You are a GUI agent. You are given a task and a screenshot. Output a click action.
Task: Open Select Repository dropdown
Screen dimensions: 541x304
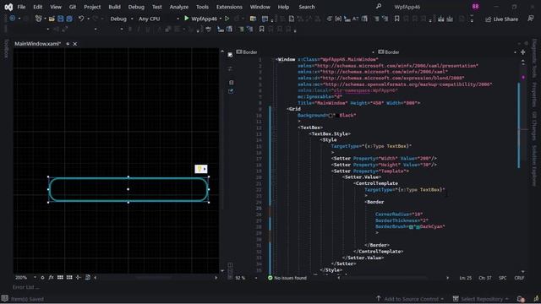click(x=481, y=299)
